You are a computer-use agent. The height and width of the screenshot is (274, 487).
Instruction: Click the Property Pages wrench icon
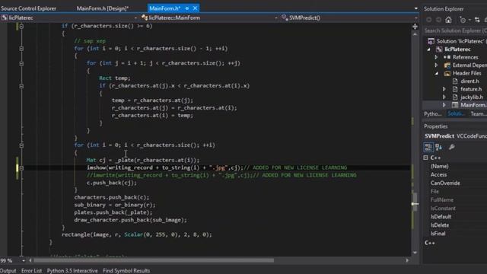click(x=452, y=147)
